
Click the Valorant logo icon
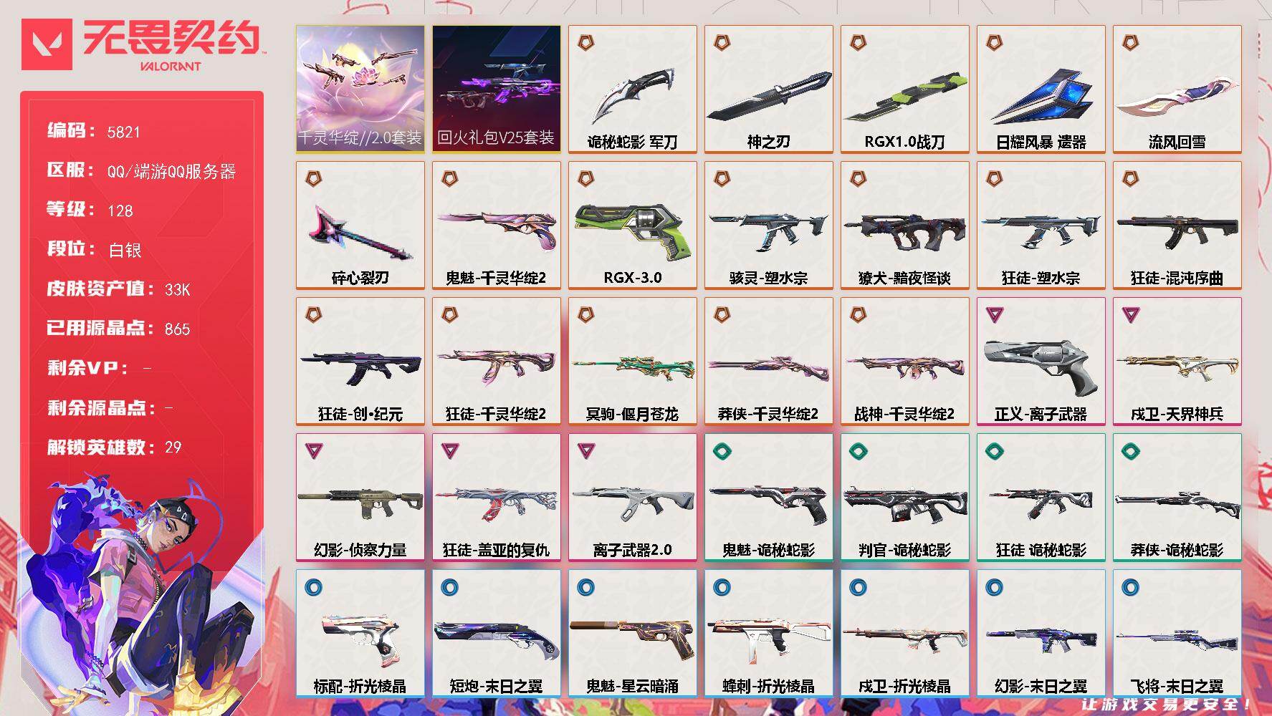(47, 44)
